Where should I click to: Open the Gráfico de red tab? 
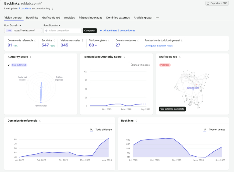point(51,18)
